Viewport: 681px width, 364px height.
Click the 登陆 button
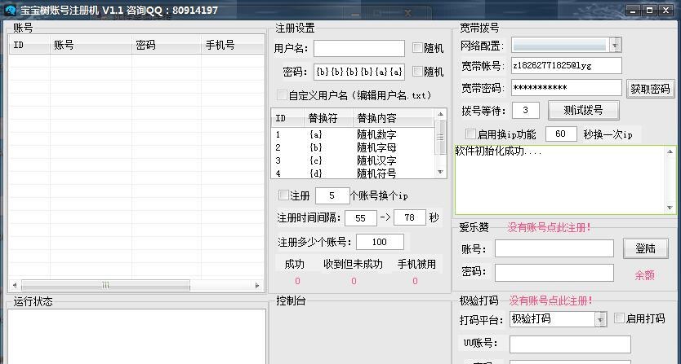[645, 248]
